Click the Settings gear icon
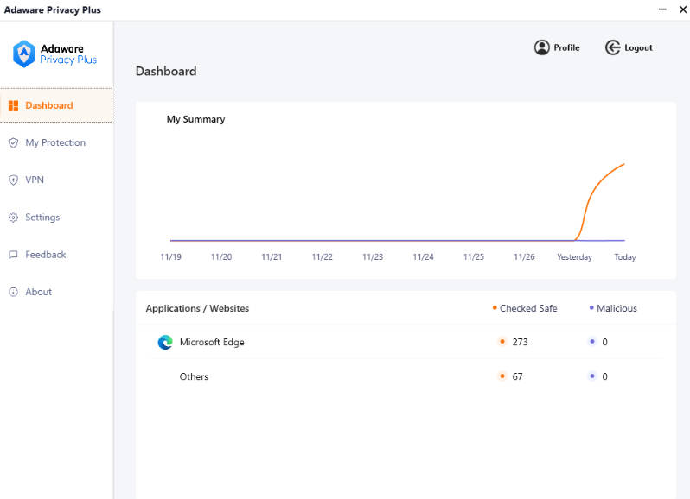Screen dimensions: 690x499 (14, 218)
